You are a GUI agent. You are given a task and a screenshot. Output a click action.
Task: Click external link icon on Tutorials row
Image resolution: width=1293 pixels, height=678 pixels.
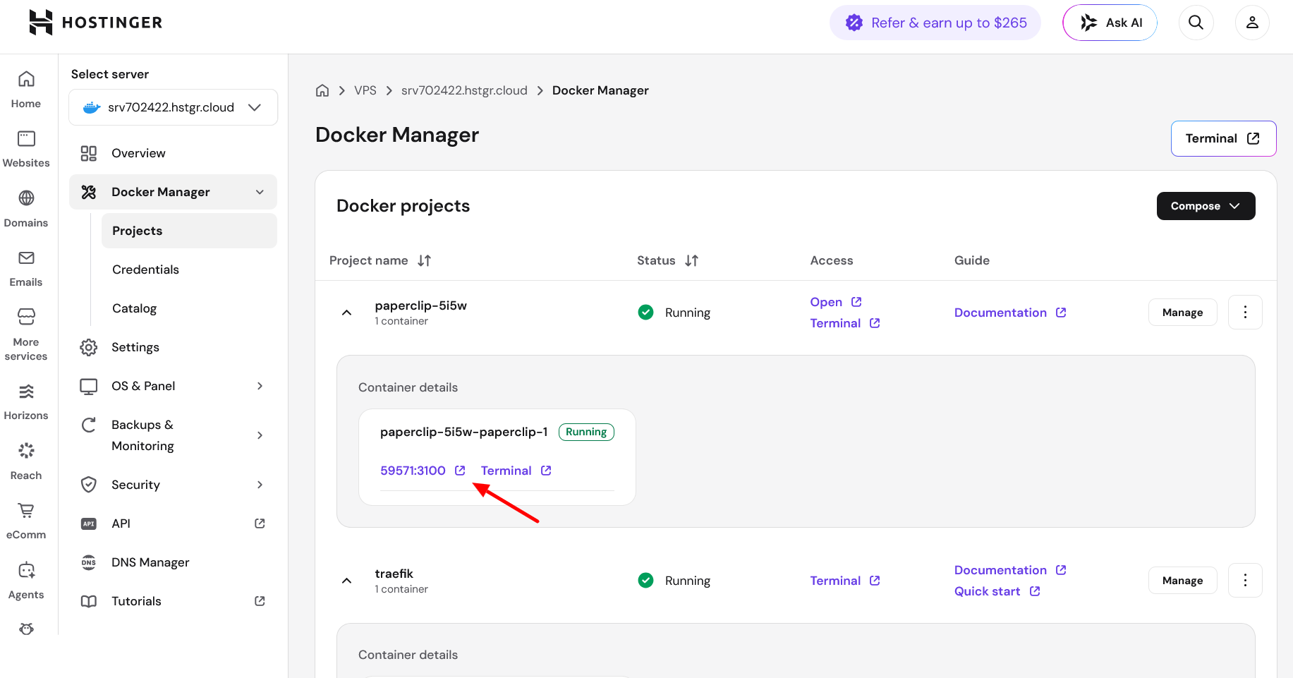[x=260, y=601]
